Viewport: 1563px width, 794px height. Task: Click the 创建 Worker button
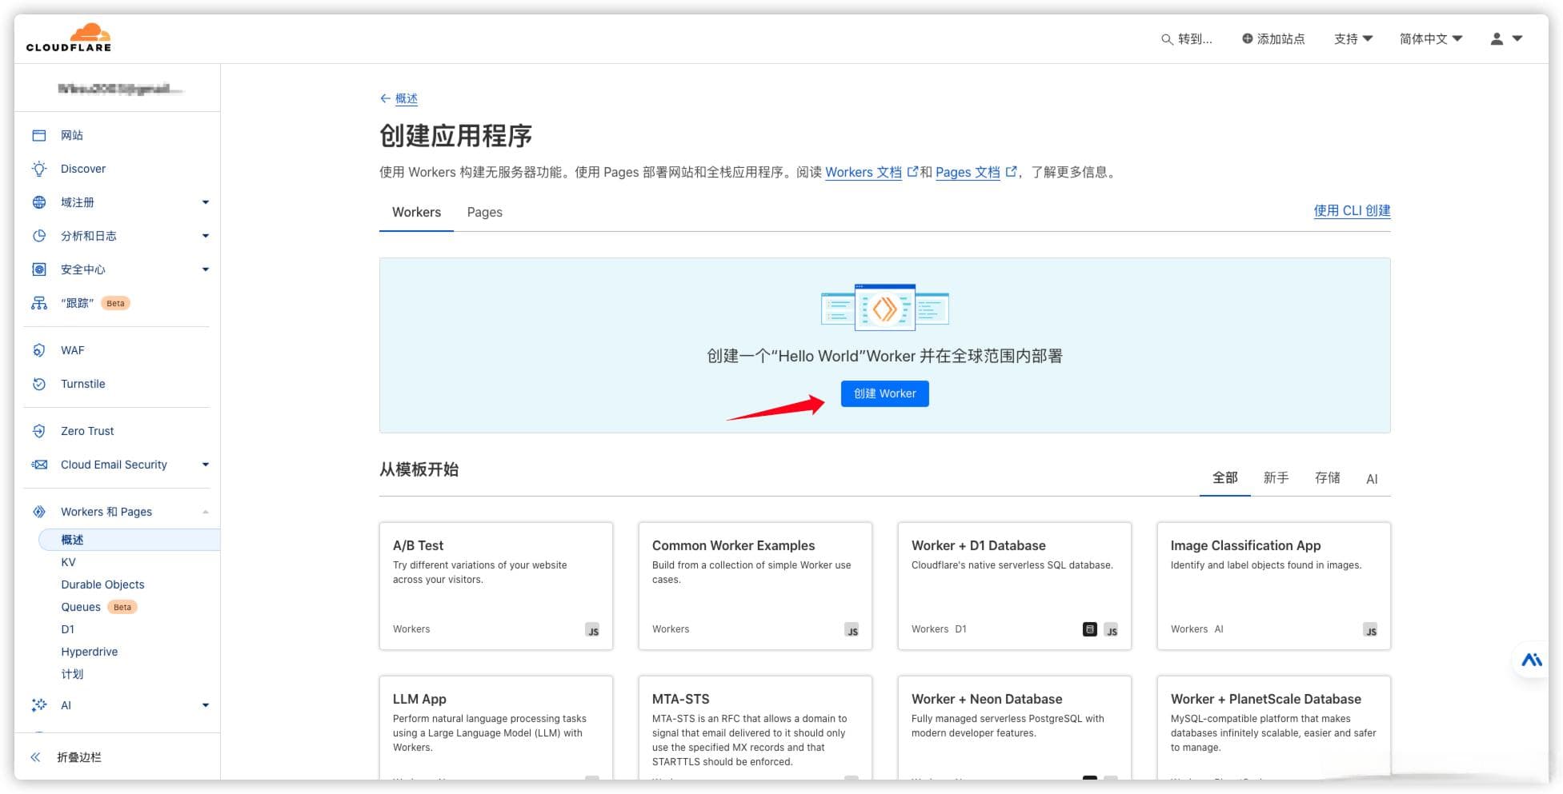coord(884,393)
